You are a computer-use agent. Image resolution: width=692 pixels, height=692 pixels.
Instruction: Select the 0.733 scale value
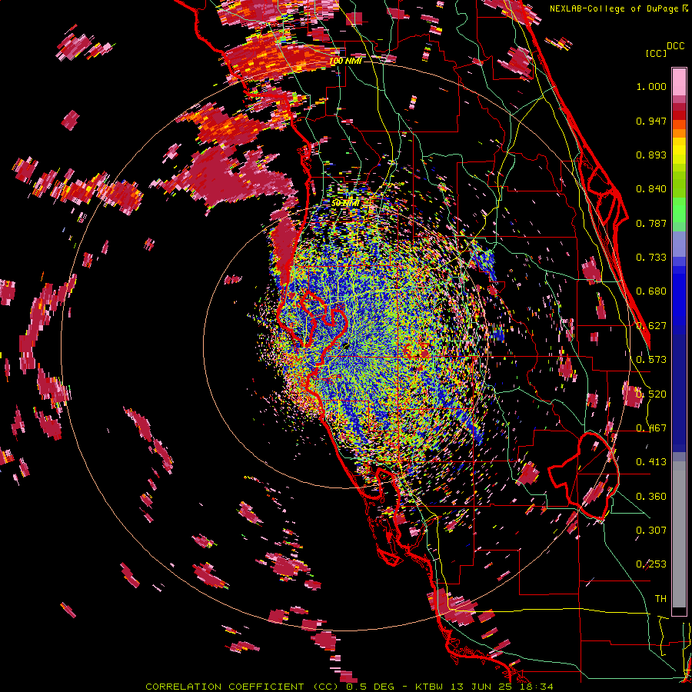pyautogui.click(x=651, y=258)
